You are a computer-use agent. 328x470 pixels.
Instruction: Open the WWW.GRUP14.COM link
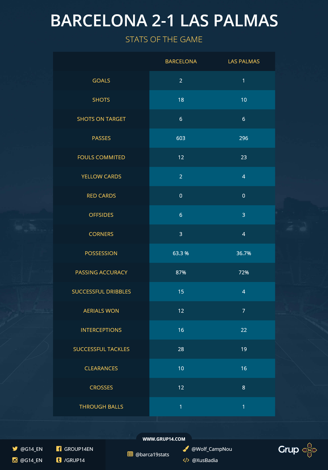[x=164, y=439]
